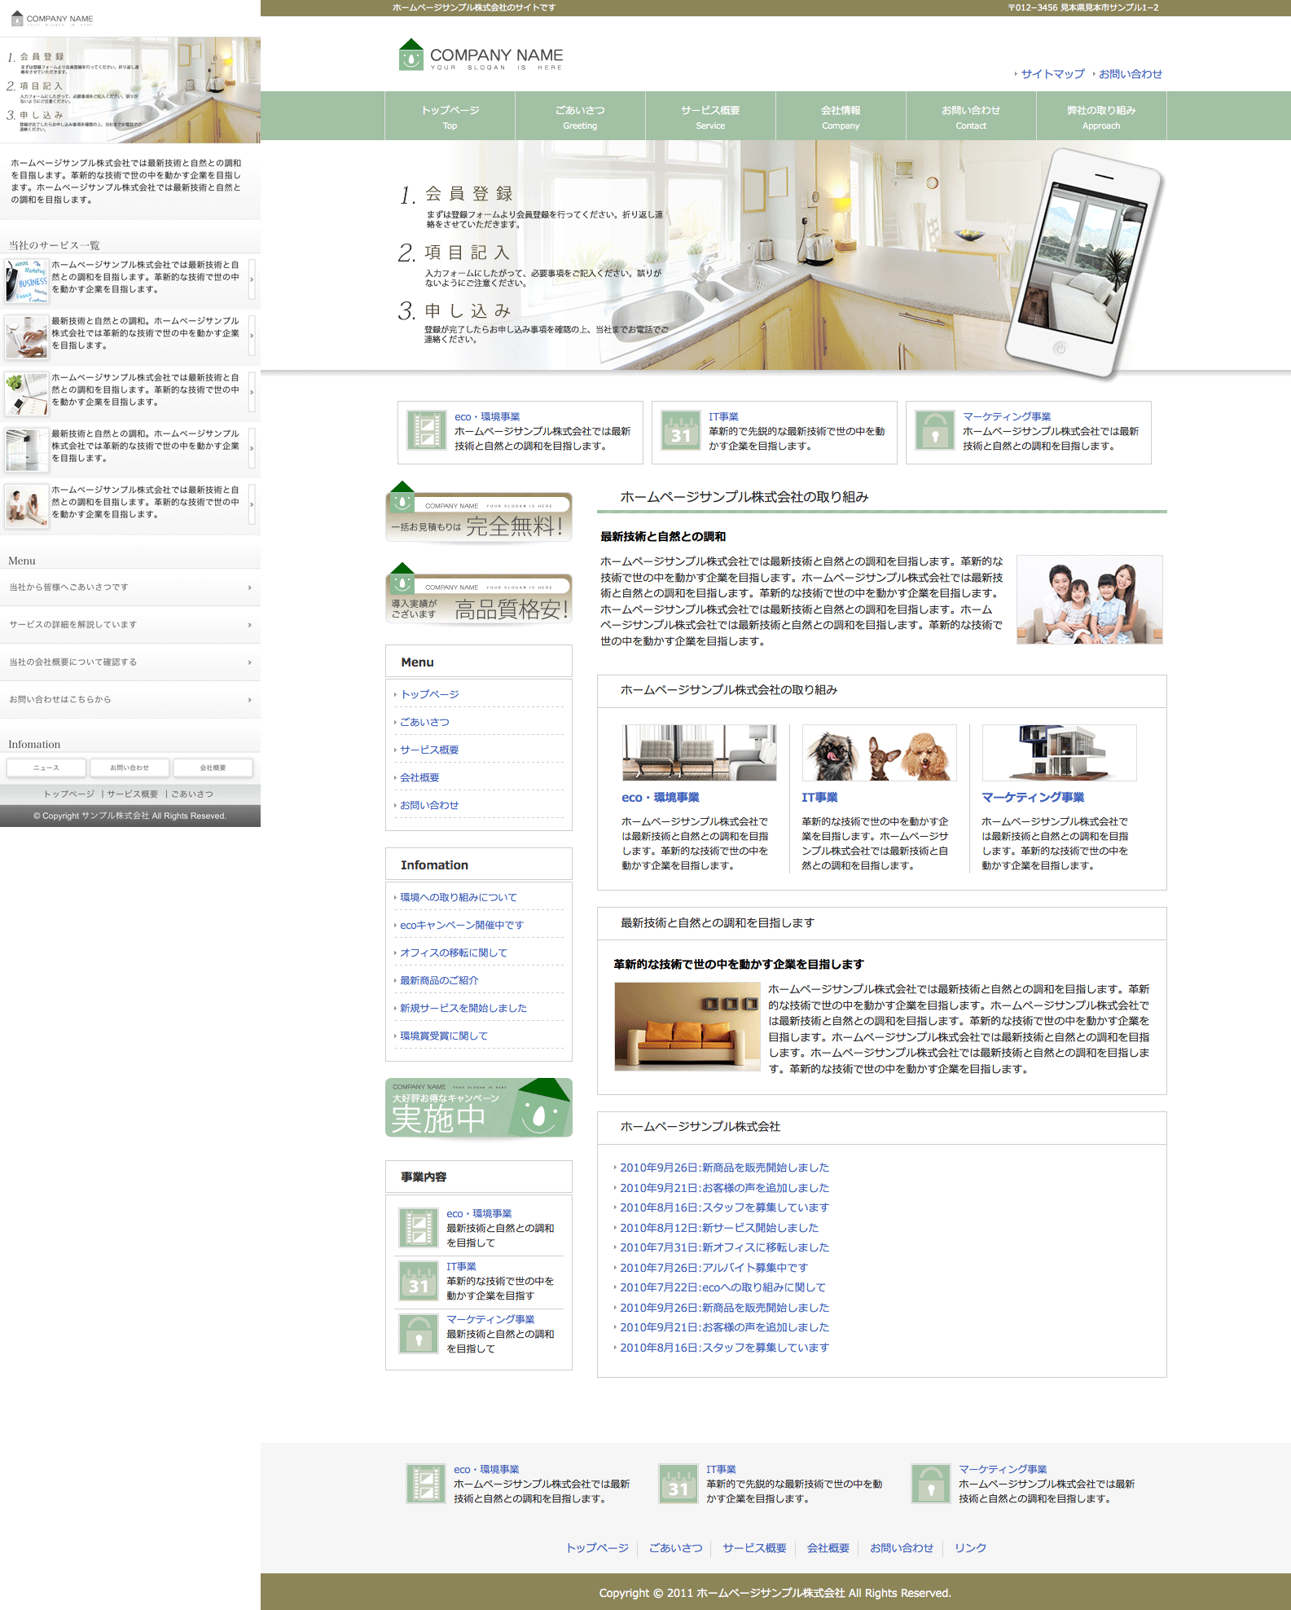Open the 2010年8月12日 新サービス開始しました news link

pos(718,1228)
